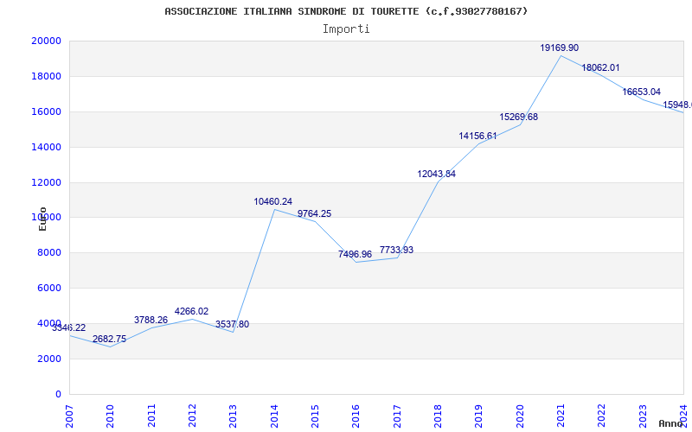Image resolution: width=692 pixels, height=432 pixels.
Task: Select the 7496.96 data label
Action: click(x=355, y=254)
